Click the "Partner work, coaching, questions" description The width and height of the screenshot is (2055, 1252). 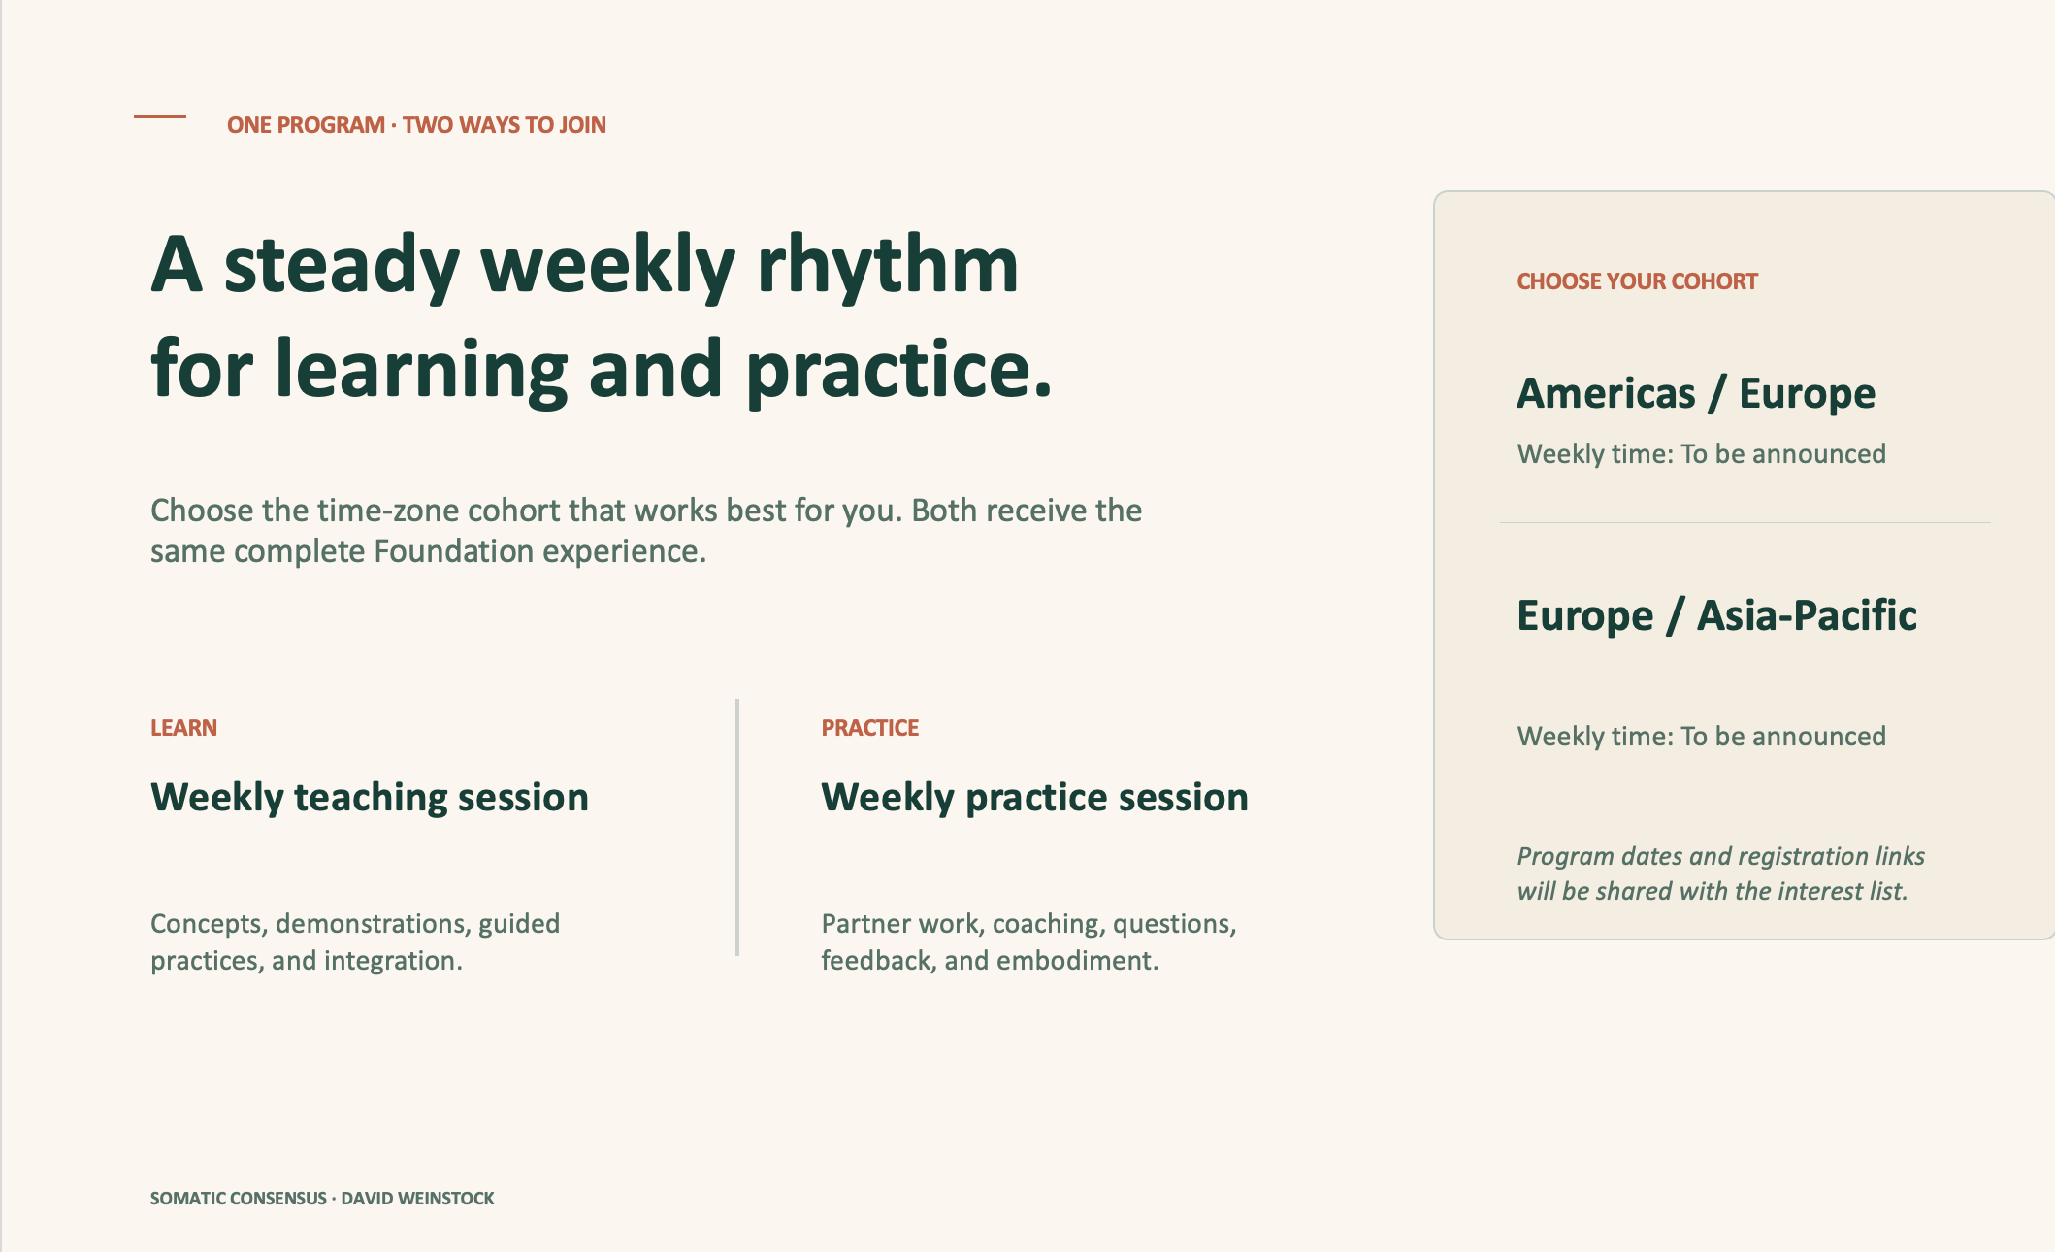coord(1029,941)
